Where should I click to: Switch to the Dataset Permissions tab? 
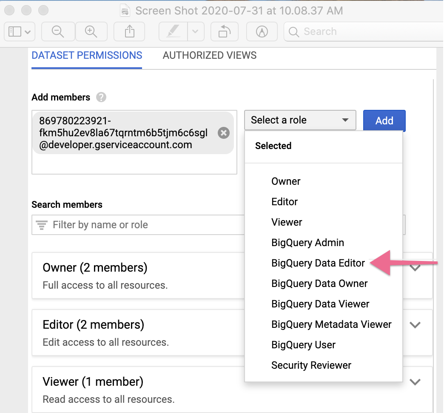click(x=87, y=55)
